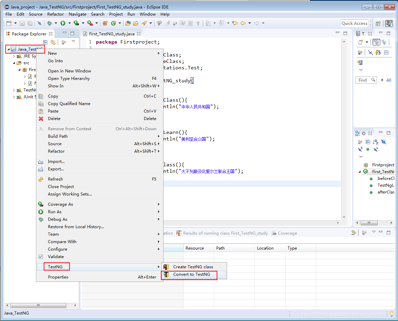Toggle Hide Static members in Outline
This screenshot has width=398, height=321.
click(x=360, y=149)
